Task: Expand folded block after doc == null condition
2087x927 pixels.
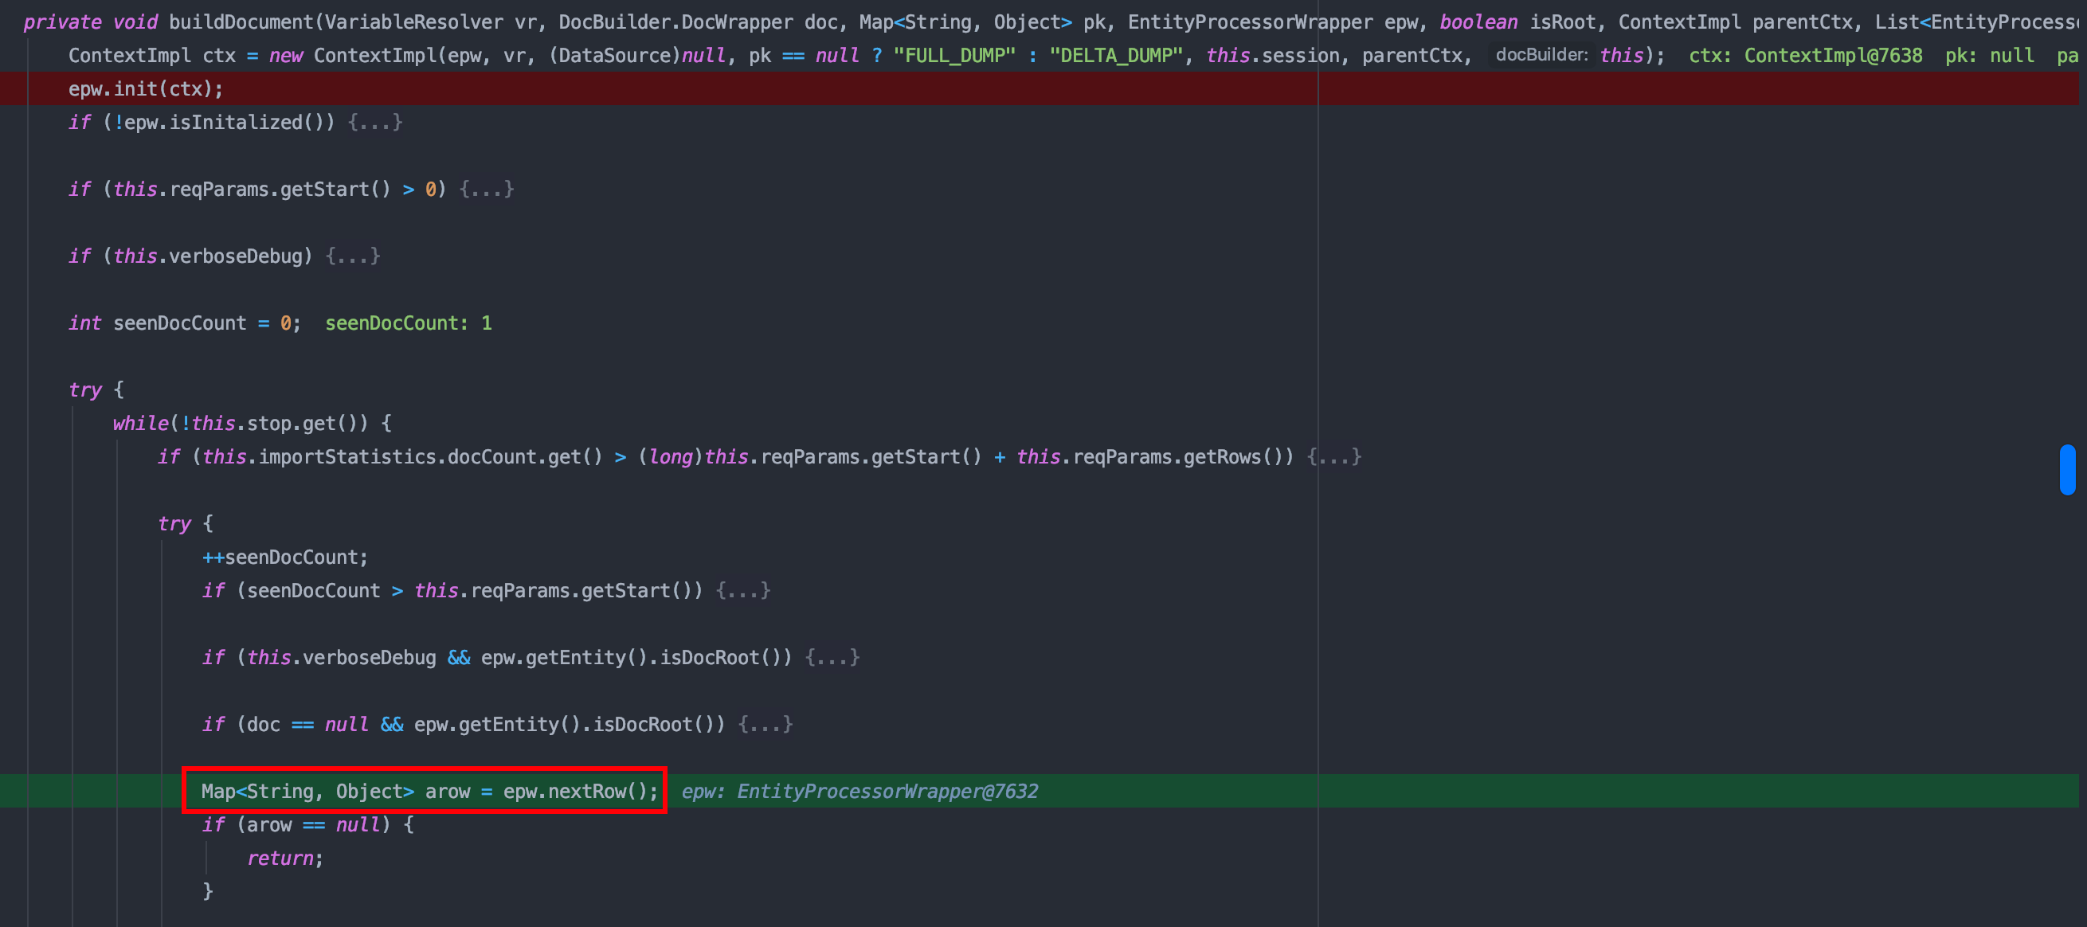Action: pyautogui.click(x=765, y=725)
